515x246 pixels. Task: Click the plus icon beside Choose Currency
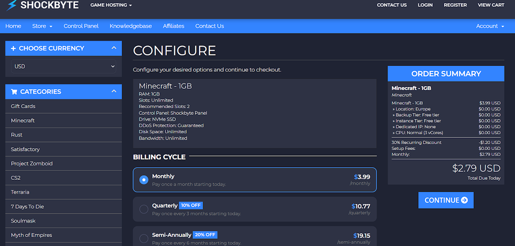click(13, 48)
